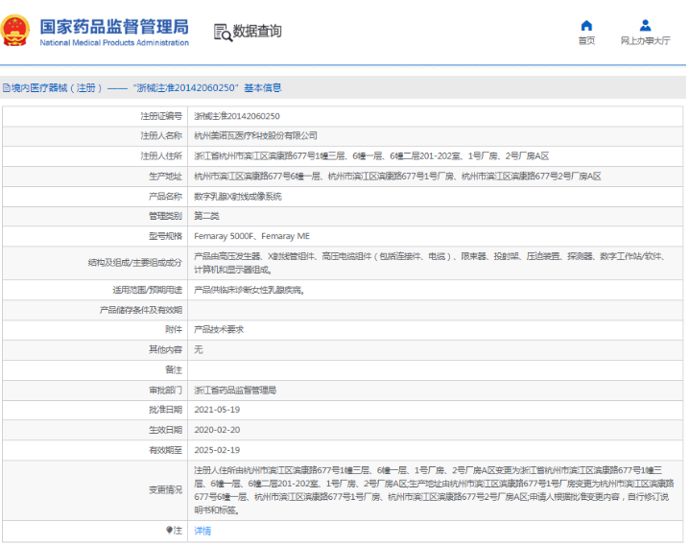Click the 变更情况 row label
This screenshot has height=545, width=689.
(x=165, y=490)
